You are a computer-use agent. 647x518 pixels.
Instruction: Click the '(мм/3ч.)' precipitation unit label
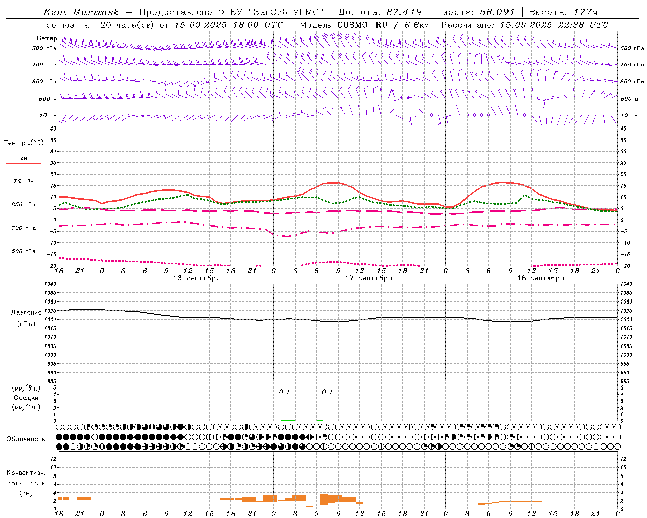26,388
